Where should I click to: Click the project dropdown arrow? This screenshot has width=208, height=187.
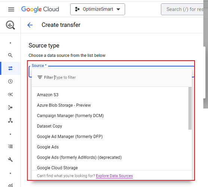pyautogui.click(x=118, y=9)
